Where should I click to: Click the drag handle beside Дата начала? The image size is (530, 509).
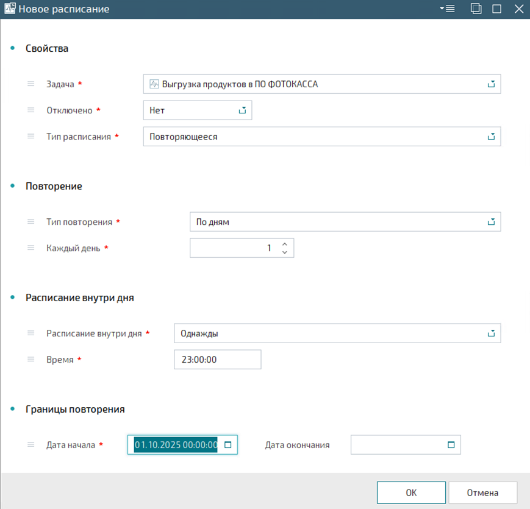click(x=30, y=444)
